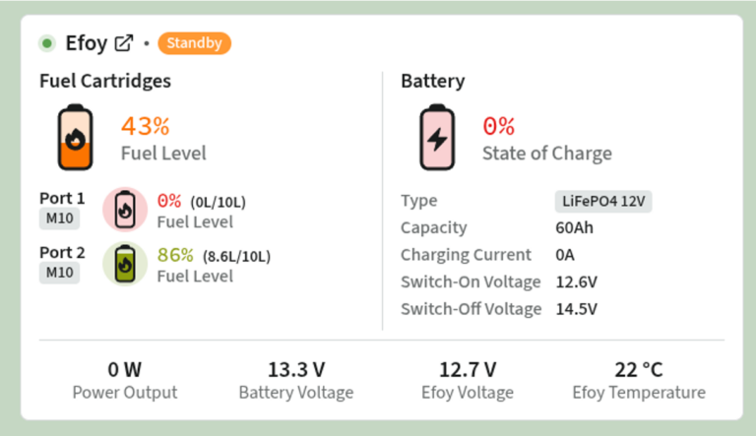Select the 12.7 V Efoy Voltage reading
The width and height of the screenshot is (756, 436).
point(468,370)
